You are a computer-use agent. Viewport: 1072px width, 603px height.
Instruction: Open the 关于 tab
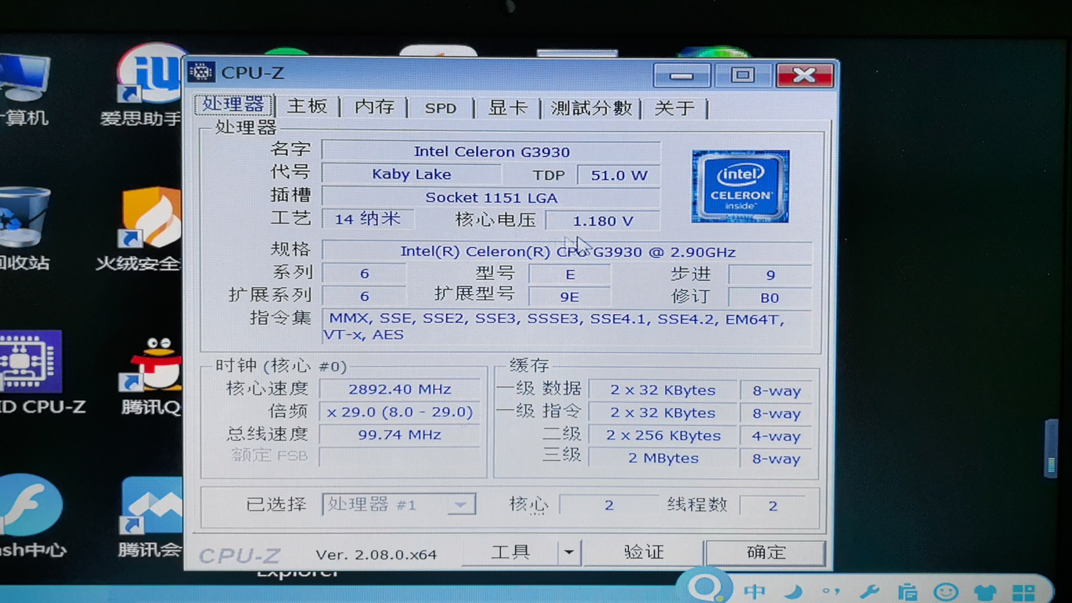coord(675,108)
